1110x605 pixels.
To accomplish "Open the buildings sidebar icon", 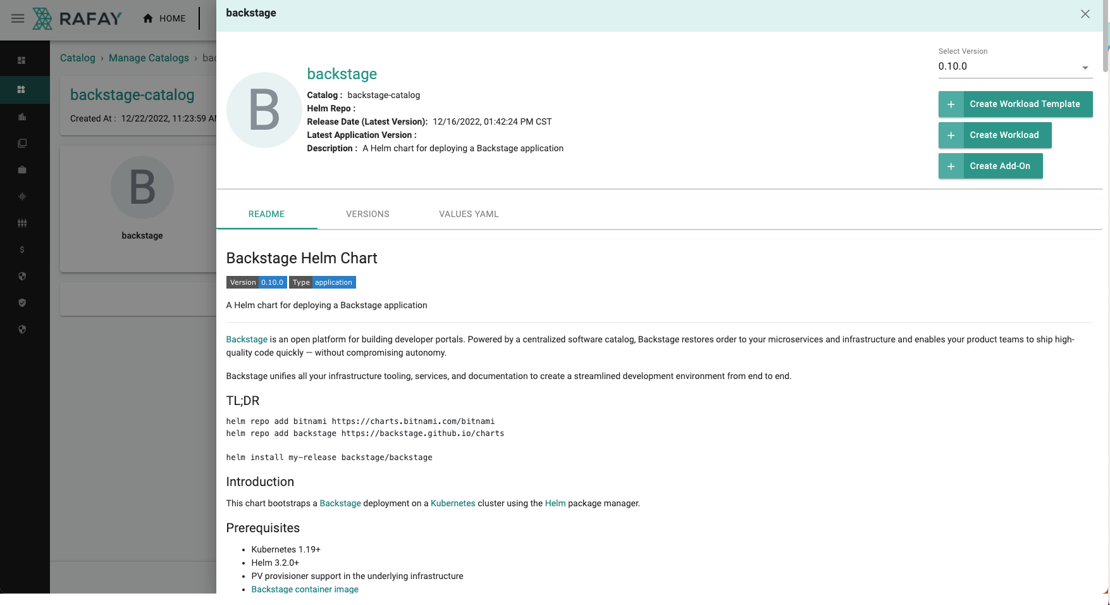I will [22, 116].
